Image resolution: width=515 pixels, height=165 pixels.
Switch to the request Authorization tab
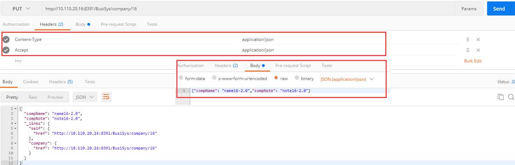16,24
